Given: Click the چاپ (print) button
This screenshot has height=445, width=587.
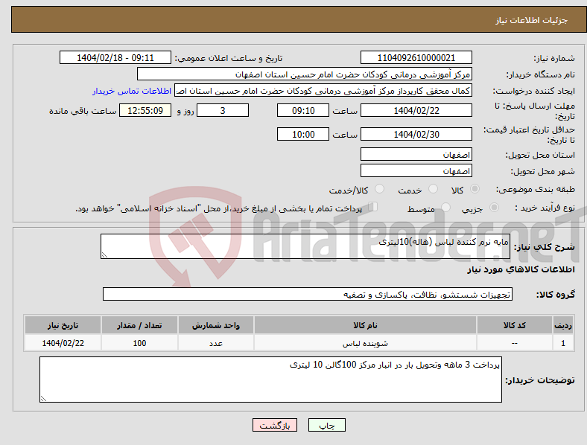Looking at the screenshot, I should point(326,425).
